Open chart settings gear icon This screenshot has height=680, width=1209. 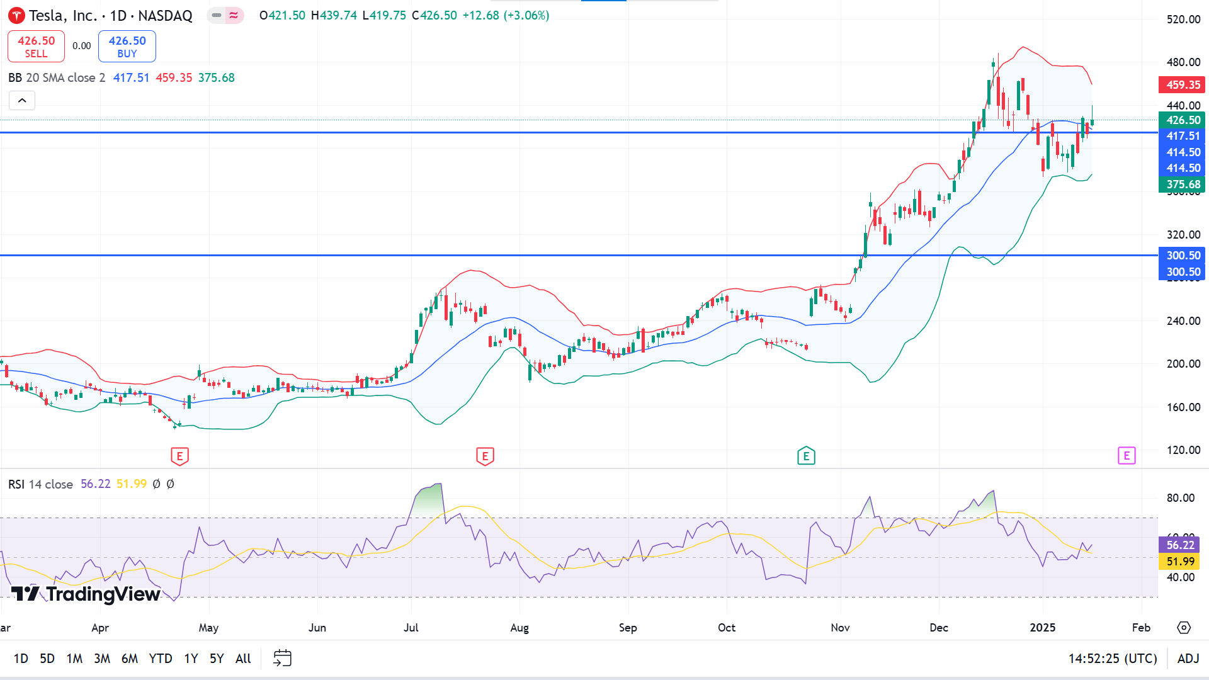[x=1184, y=628]
